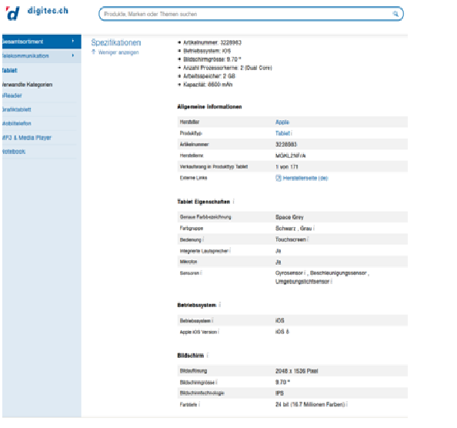Click the digitec 'd' logo icon
The image size is (457, 428).
coord(13,13)
